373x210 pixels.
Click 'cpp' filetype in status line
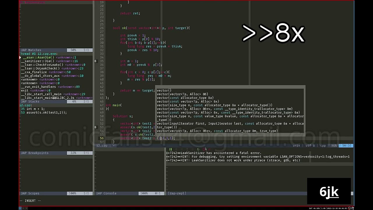323,146
